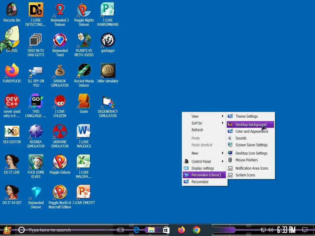Open Task View on the taskbar
Screen dimensions: 315x236
tap(121, 230)
